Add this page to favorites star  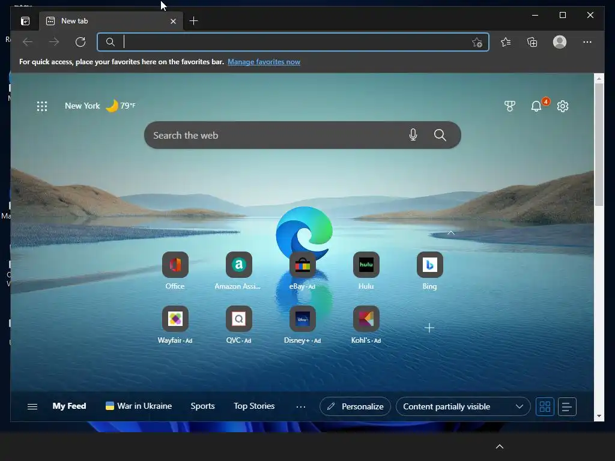point(477,42)
